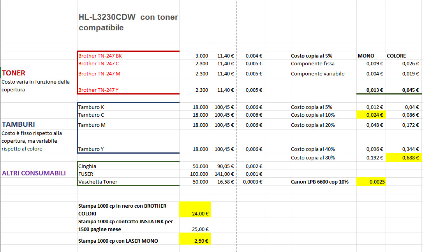Select the 'Brother TN-247 BK' cell
This screenshot has width=423, height=252.
click(x=128, y=56)
